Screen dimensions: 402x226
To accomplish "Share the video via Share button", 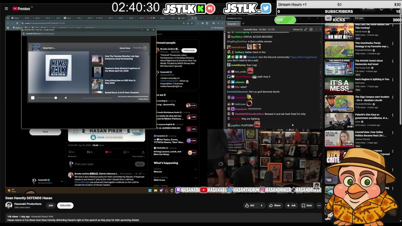I will [275, 206].
